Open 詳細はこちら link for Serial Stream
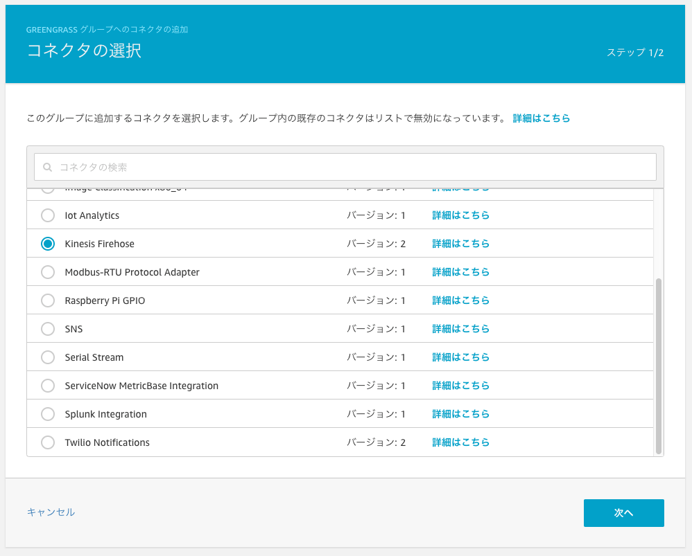Image resolution: width=692 pixels, height=556 pixels. 460,357
